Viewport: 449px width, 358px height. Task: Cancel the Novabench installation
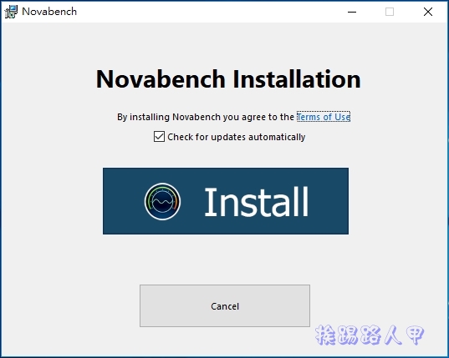click(x=225, y=305)
